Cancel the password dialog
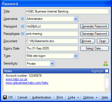Image resolution: width=112 pixels, height=102 pixels. [22, 97]
